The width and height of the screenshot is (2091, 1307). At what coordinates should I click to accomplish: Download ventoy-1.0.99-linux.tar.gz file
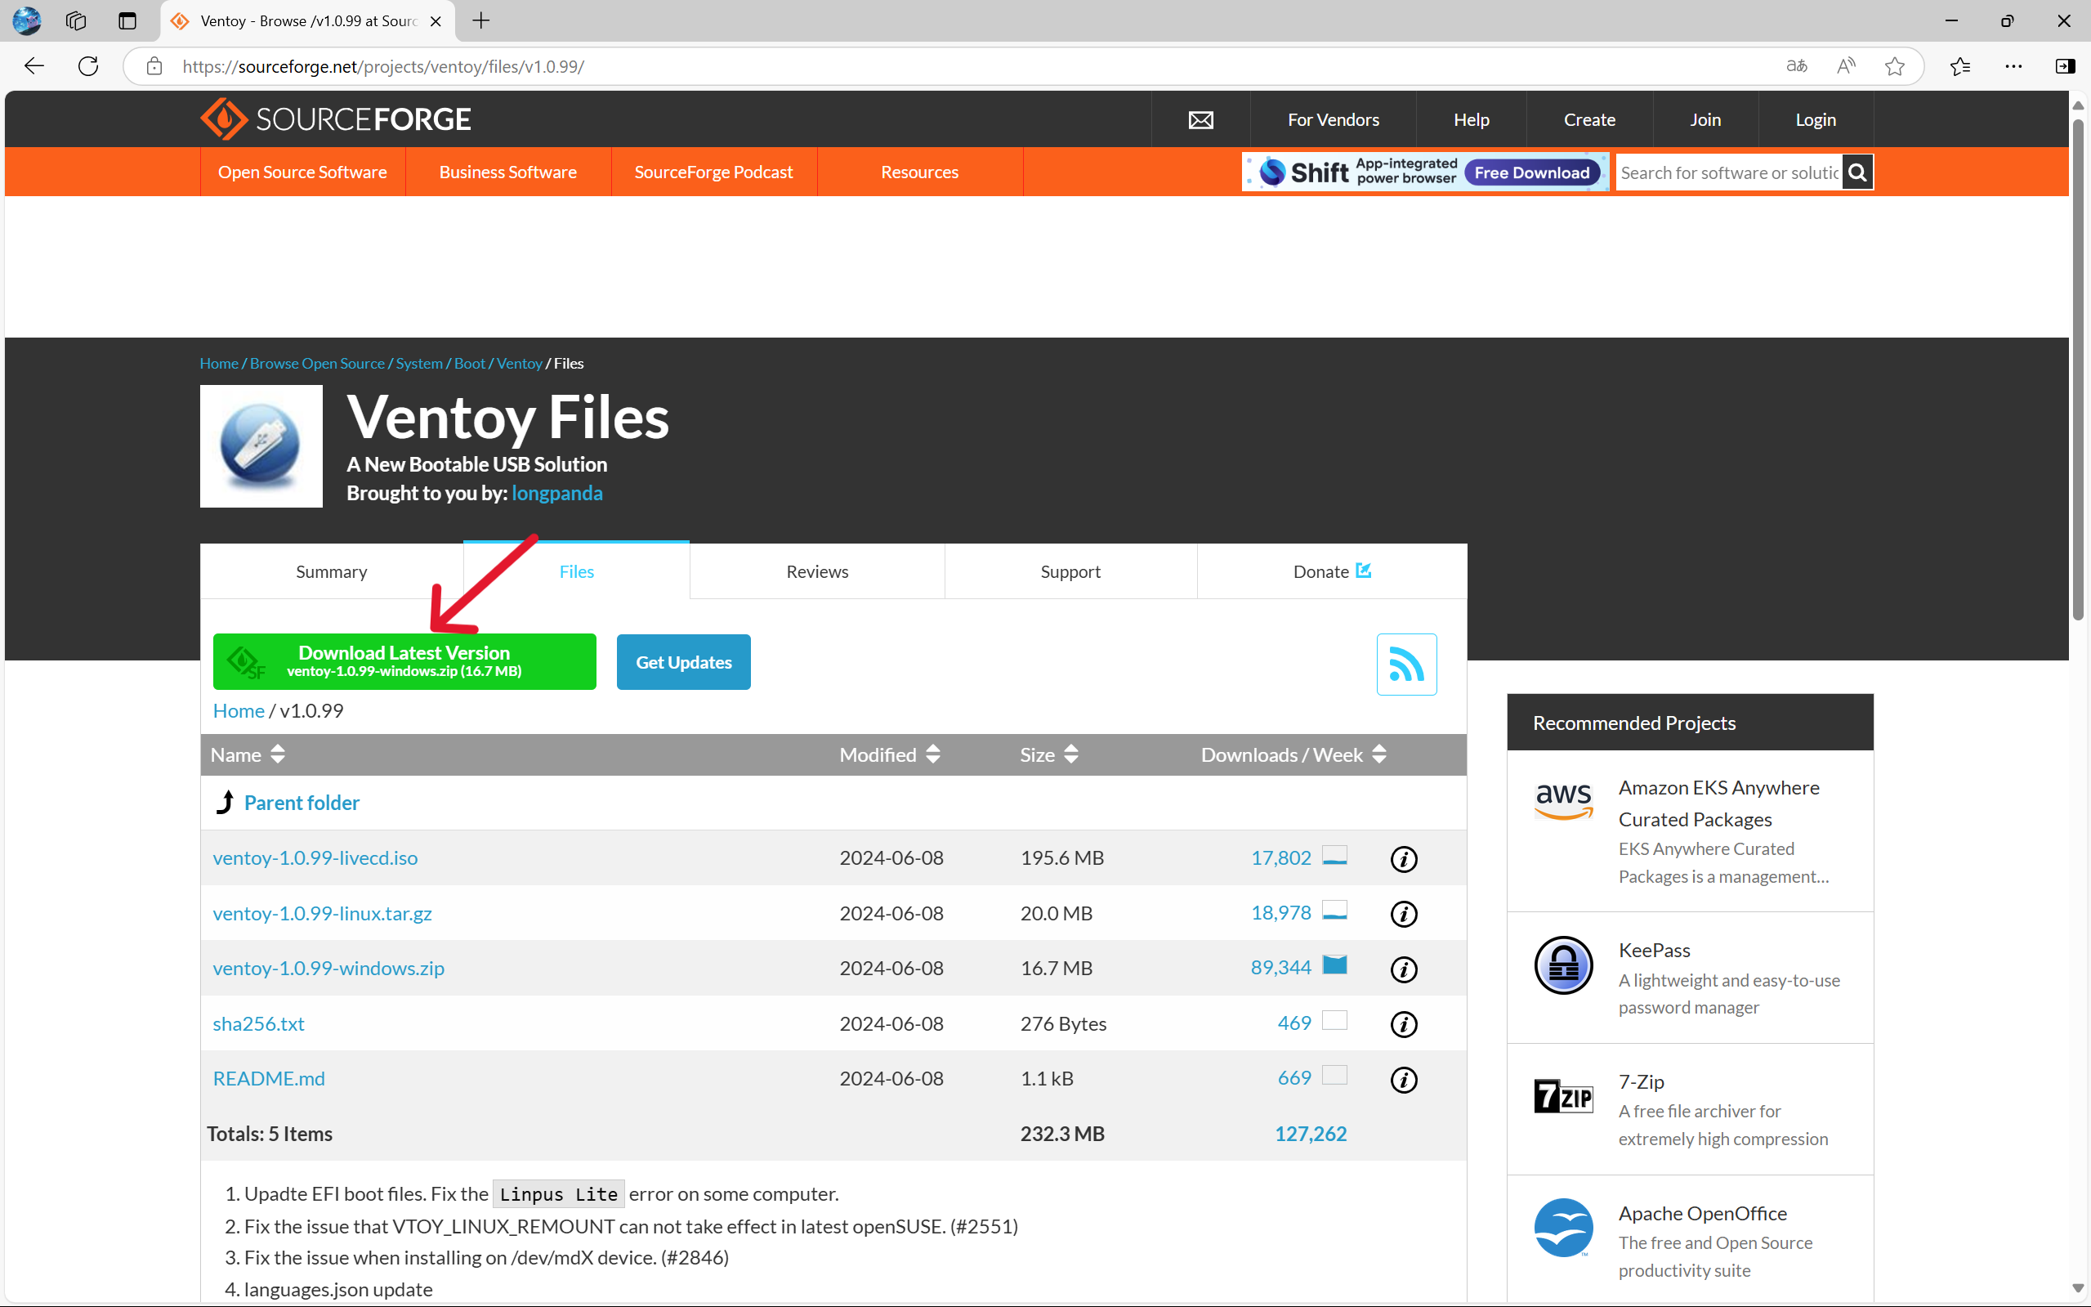coord(322,913)
